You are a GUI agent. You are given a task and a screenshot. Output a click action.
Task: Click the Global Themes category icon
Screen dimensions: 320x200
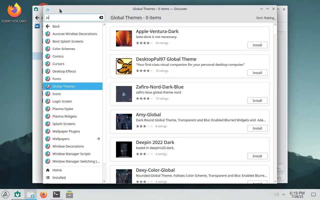point(48,86)
